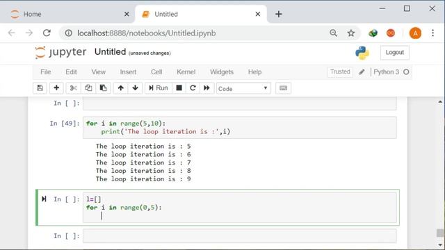Click the Python logo icon
Screen dimensions: 445x250
[362, 53]
